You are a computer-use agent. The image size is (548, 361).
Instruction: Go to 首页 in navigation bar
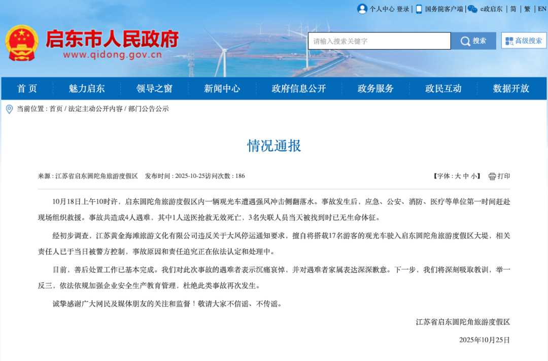pyautogui.click(x=27, y=89)
